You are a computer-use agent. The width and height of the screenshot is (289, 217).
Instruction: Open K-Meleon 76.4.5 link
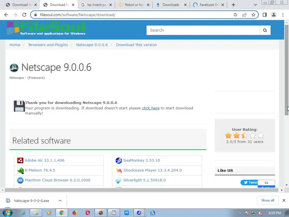(40, 170)
